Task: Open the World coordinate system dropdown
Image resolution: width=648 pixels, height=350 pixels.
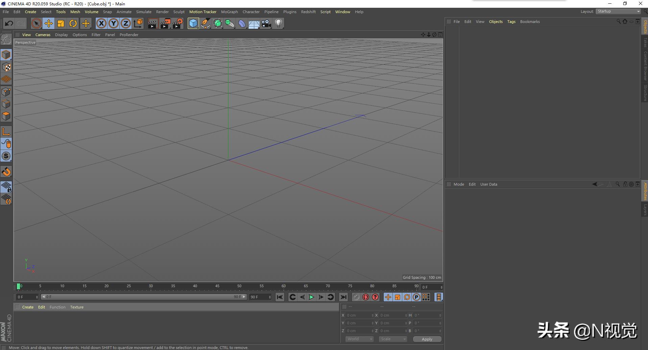Action: (359, 339)
